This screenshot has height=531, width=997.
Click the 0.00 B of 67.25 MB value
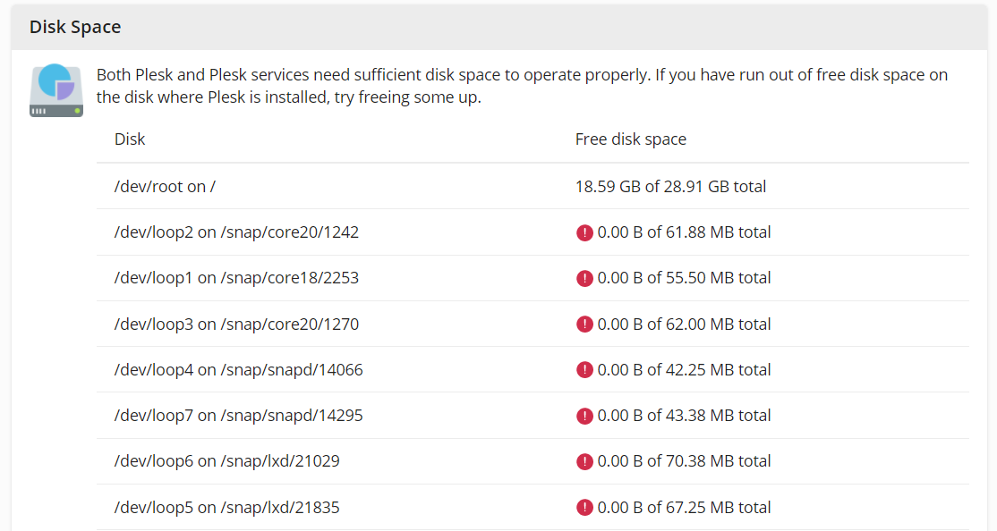click(684, 508)
